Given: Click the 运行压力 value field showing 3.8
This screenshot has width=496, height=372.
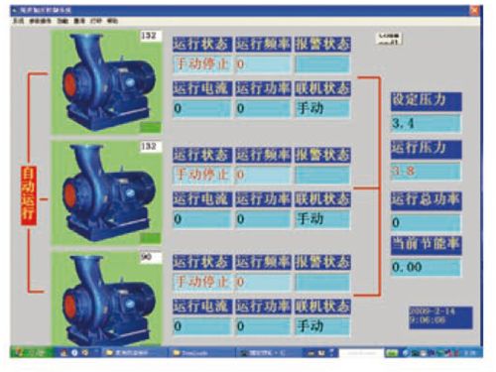Looking at the screenshot, I should tap(426, 172).
